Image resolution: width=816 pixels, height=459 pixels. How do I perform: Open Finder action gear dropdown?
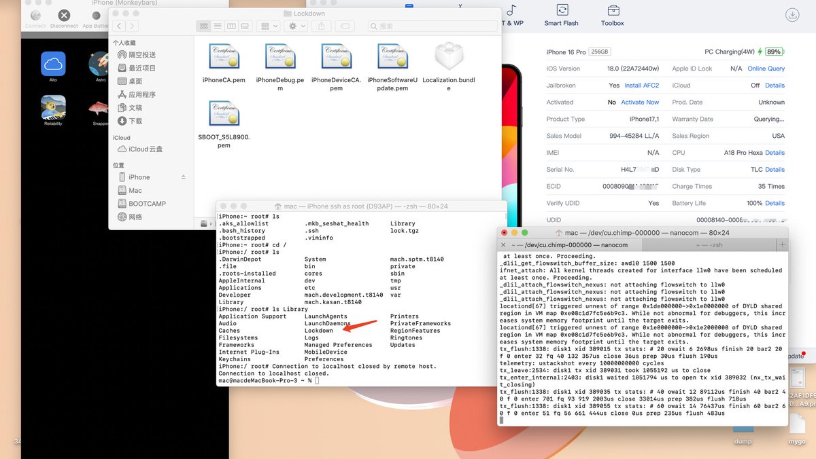pos(296,26)
